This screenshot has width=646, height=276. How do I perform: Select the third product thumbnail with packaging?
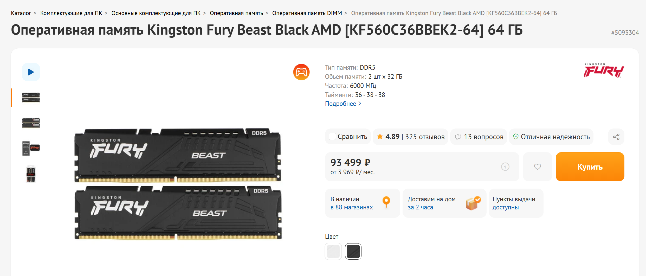(31, 148)
